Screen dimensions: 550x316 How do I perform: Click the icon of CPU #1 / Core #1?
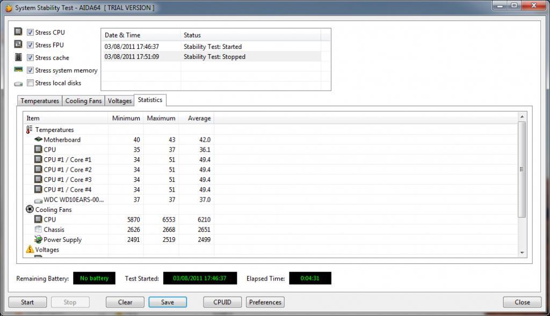(38, 159)
